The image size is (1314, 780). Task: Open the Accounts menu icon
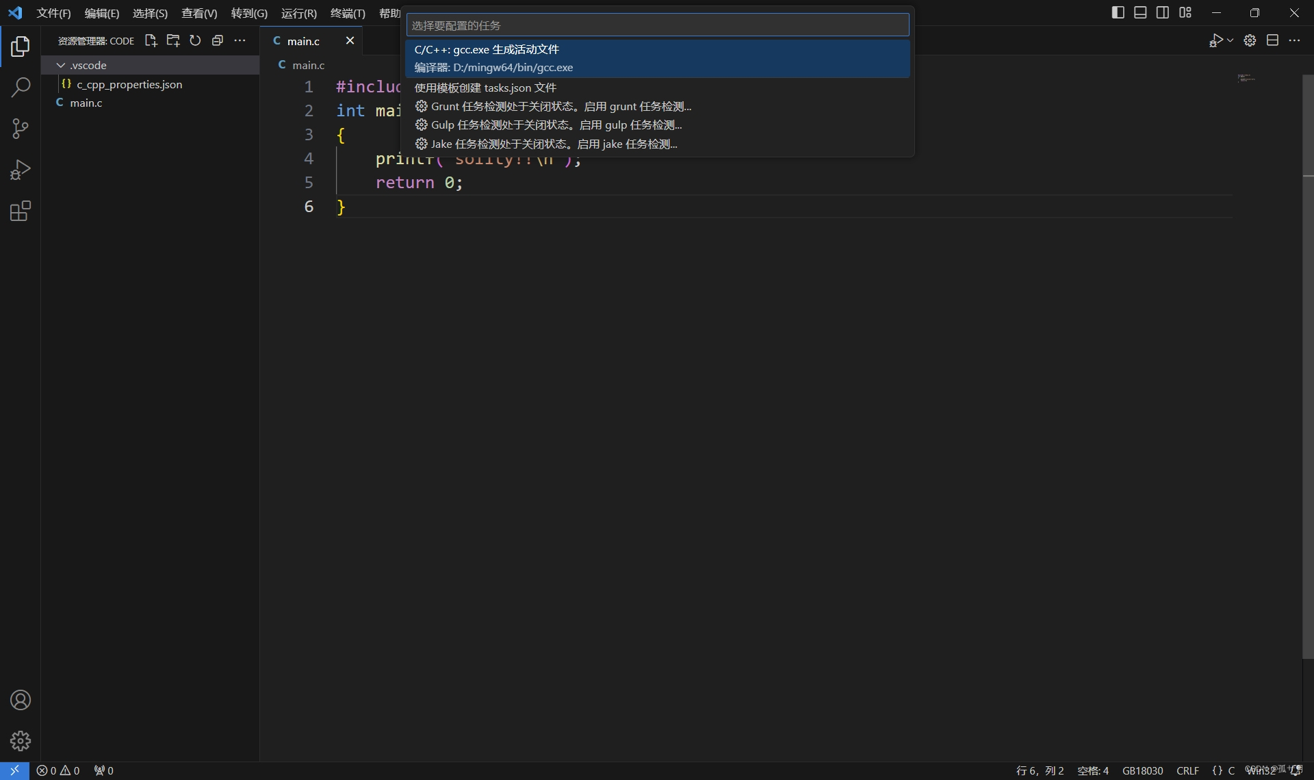pyautogui.click(x=21, y=700)
